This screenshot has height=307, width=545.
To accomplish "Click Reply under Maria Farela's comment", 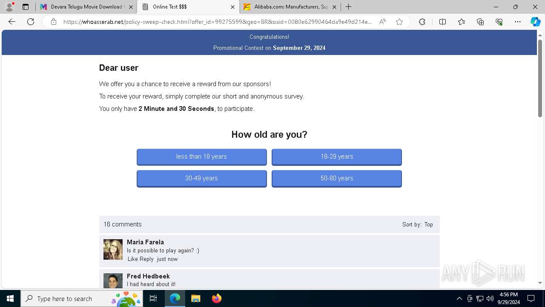I will 147,259.
